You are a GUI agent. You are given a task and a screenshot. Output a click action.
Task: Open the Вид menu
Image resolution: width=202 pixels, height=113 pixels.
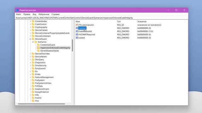(x=34, y=14)
